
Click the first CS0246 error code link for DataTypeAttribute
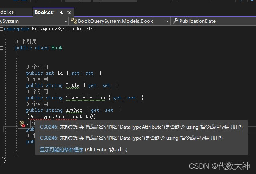point(49,127)
